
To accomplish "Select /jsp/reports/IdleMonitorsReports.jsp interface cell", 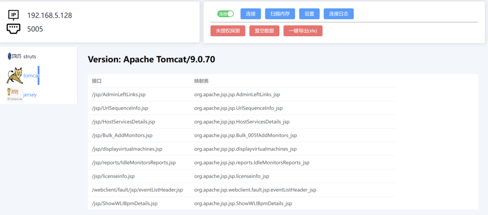I will 134,163.
